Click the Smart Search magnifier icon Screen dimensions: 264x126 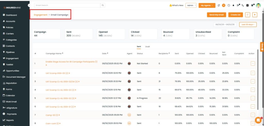[x=103, y=5]
